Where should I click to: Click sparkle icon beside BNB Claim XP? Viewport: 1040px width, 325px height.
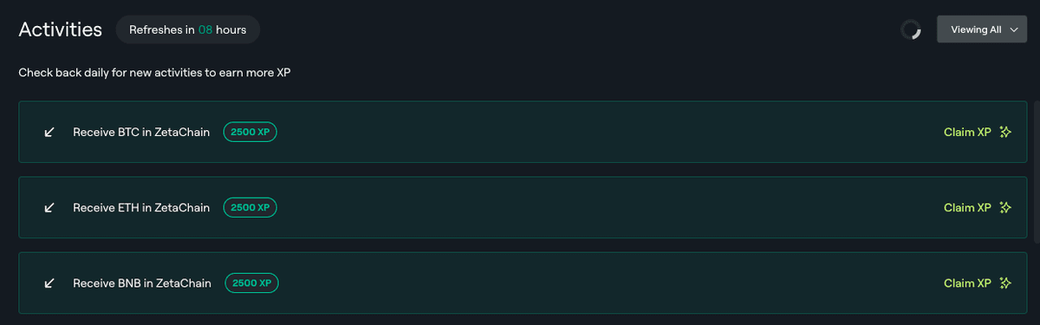pyautogui.click(x=1005, y=283)
